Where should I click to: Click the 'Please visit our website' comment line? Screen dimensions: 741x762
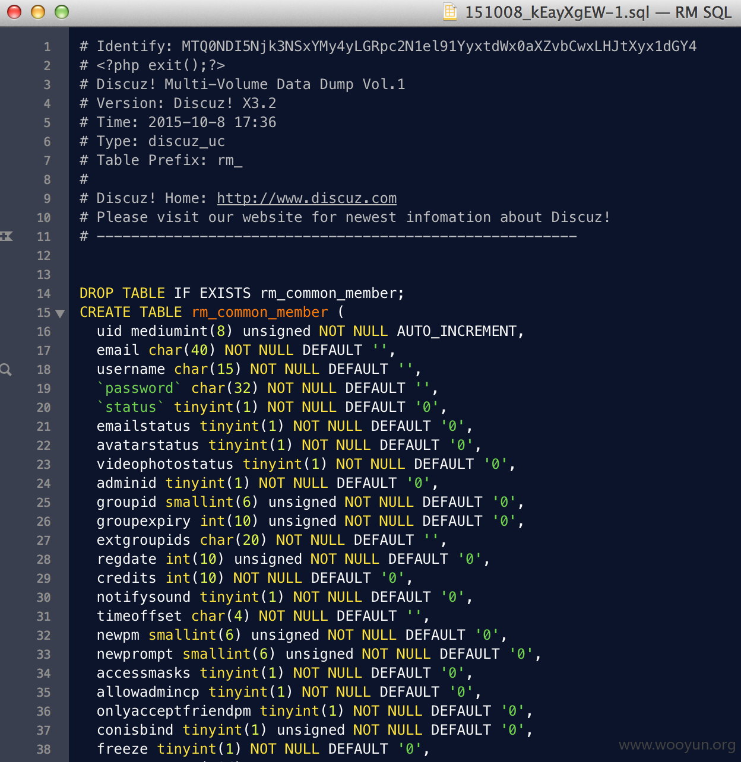pos(345,217)
